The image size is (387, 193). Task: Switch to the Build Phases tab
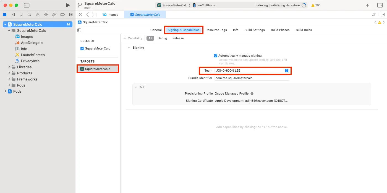click(x=280, y=30)
